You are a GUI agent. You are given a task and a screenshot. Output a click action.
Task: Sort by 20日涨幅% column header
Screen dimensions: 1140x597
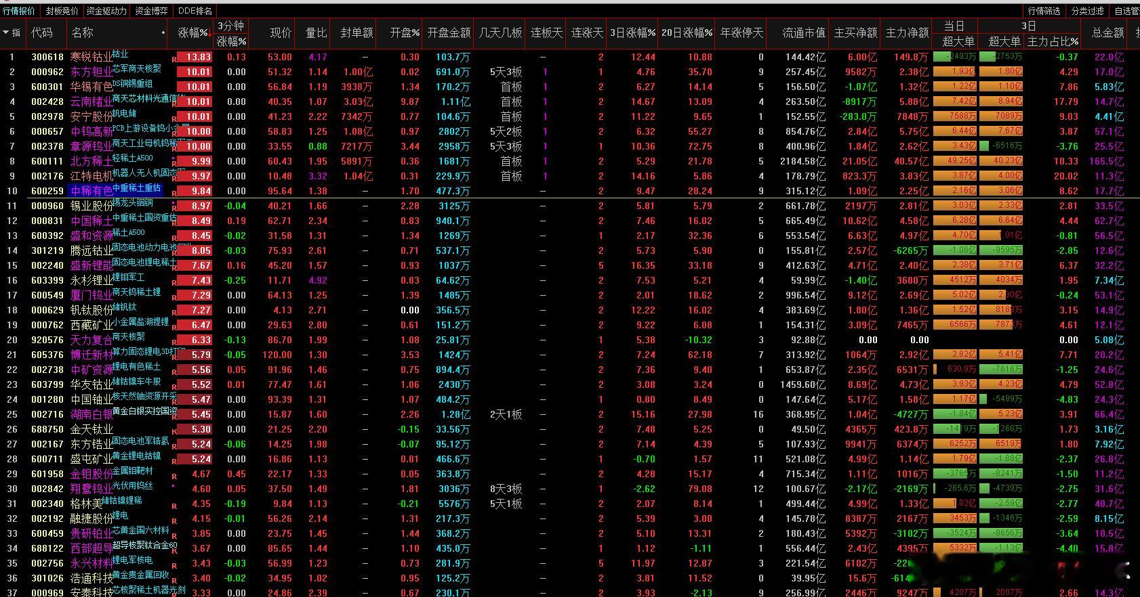pyautogui.click(x=687, y=32)
